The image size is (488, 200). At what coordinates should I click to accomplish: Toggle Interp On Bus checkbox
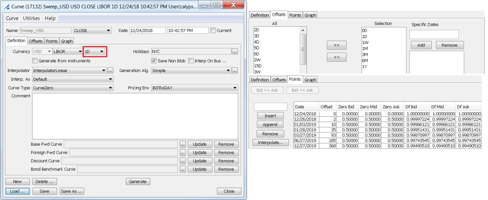(191, 61)
